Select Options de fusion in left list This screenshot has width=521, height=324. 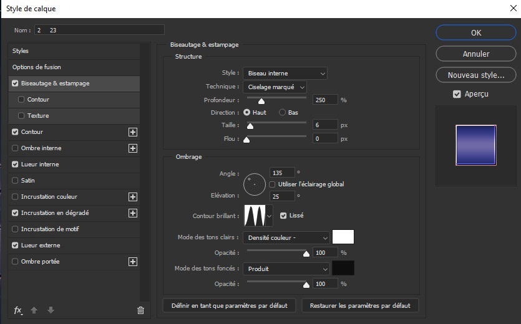point(74,67)
